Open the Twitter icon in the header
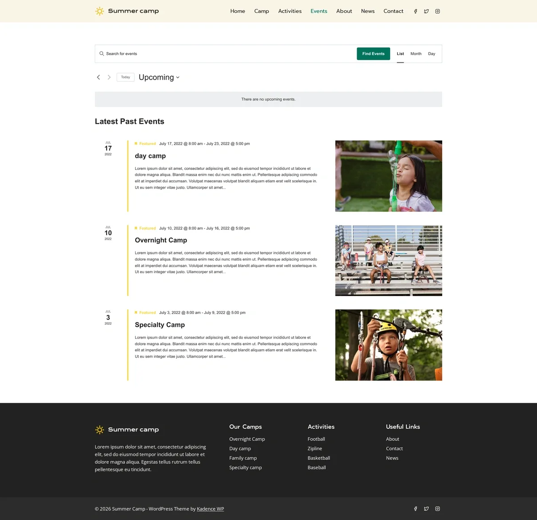Viewport: 537px width, 520px height. (x=426, y=11)
